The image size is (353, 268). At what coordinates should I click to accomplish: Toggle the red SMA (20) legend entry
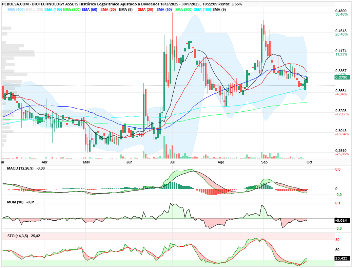pyautogui.click(x=146, y=9)
